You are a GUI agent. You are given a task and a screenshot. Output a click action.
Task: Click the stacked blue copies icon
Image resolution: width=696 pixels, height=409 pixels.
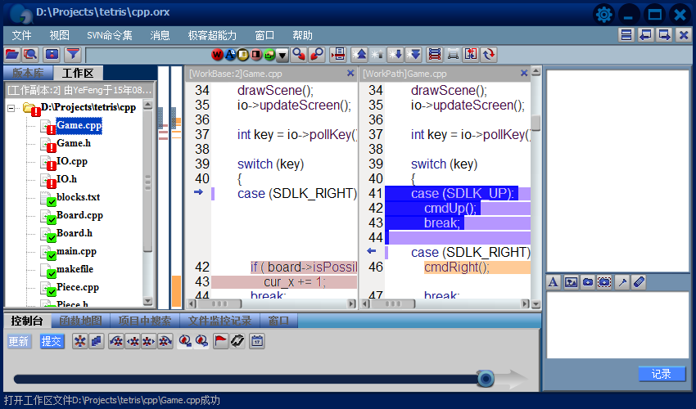click(97, 341)
